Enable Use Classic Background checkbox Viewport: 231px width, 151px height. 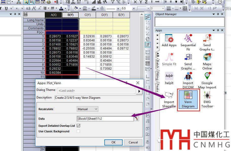click(x=78, y=131)
